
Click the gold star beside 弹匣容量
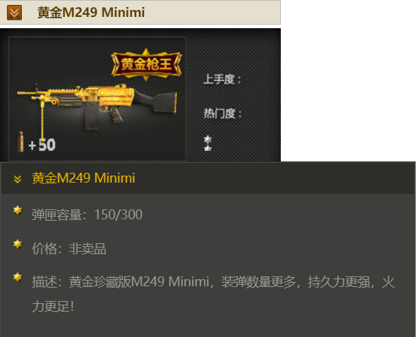click(x=18, y=210)
